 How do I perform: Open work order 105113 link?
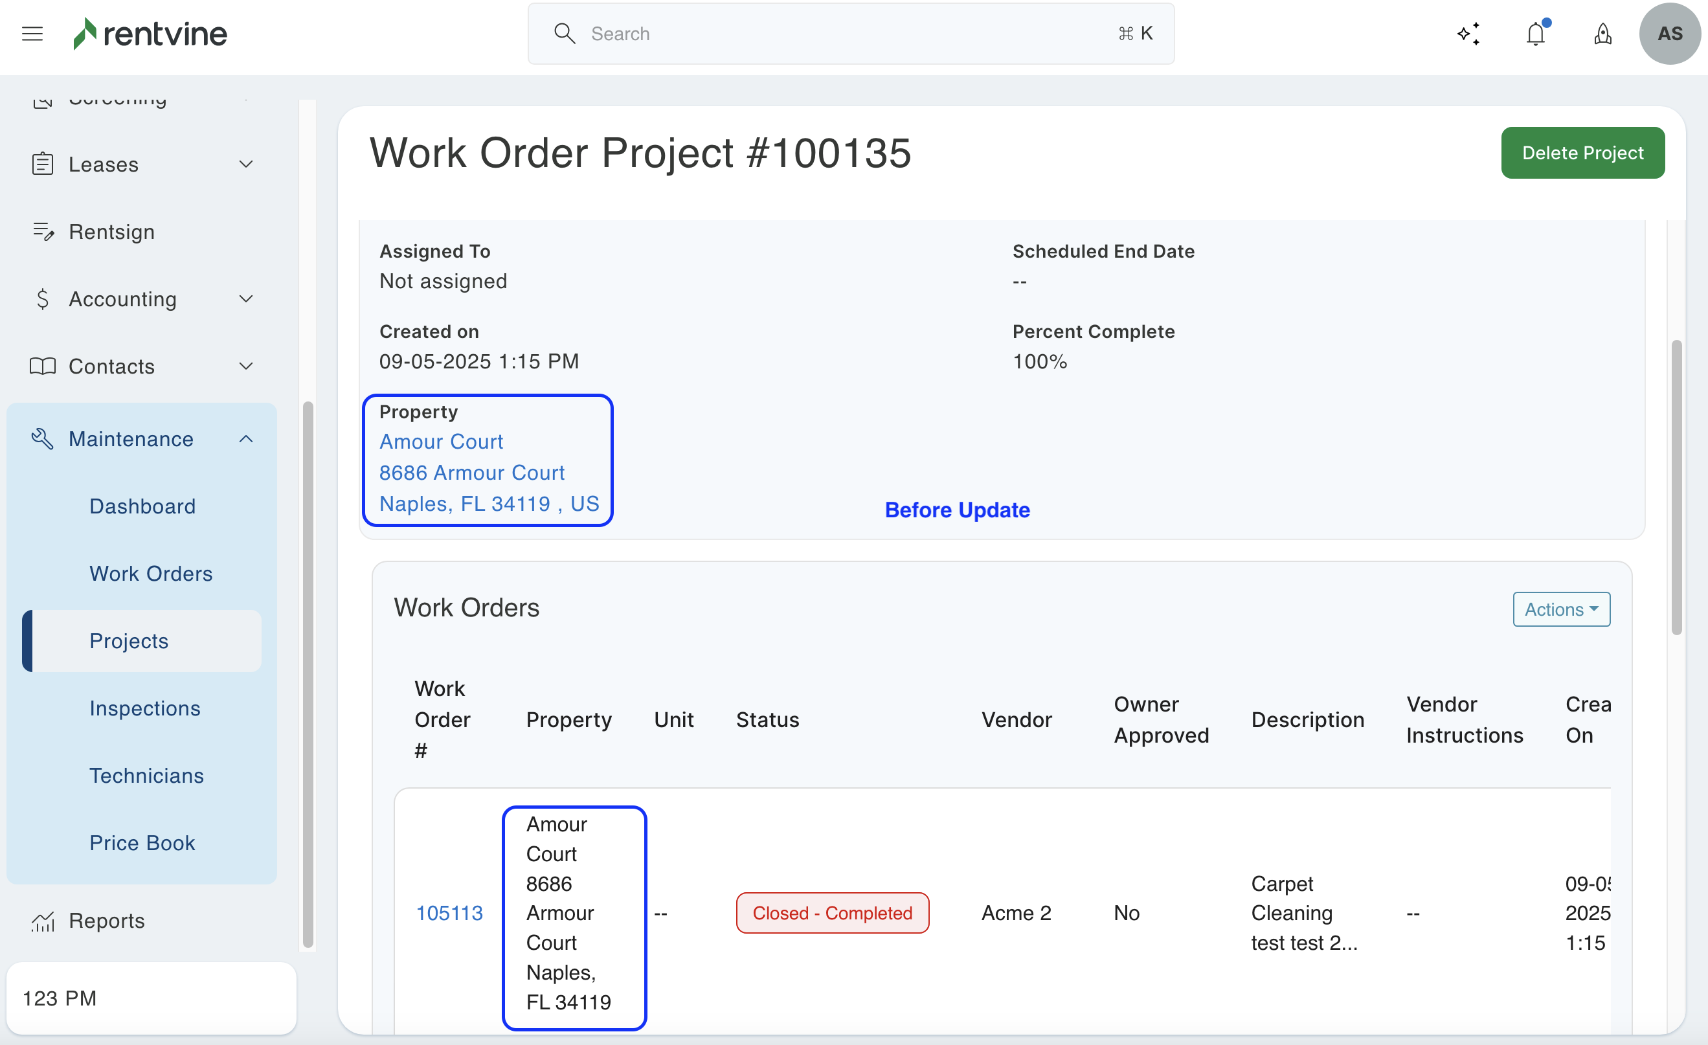coord(449,913)
